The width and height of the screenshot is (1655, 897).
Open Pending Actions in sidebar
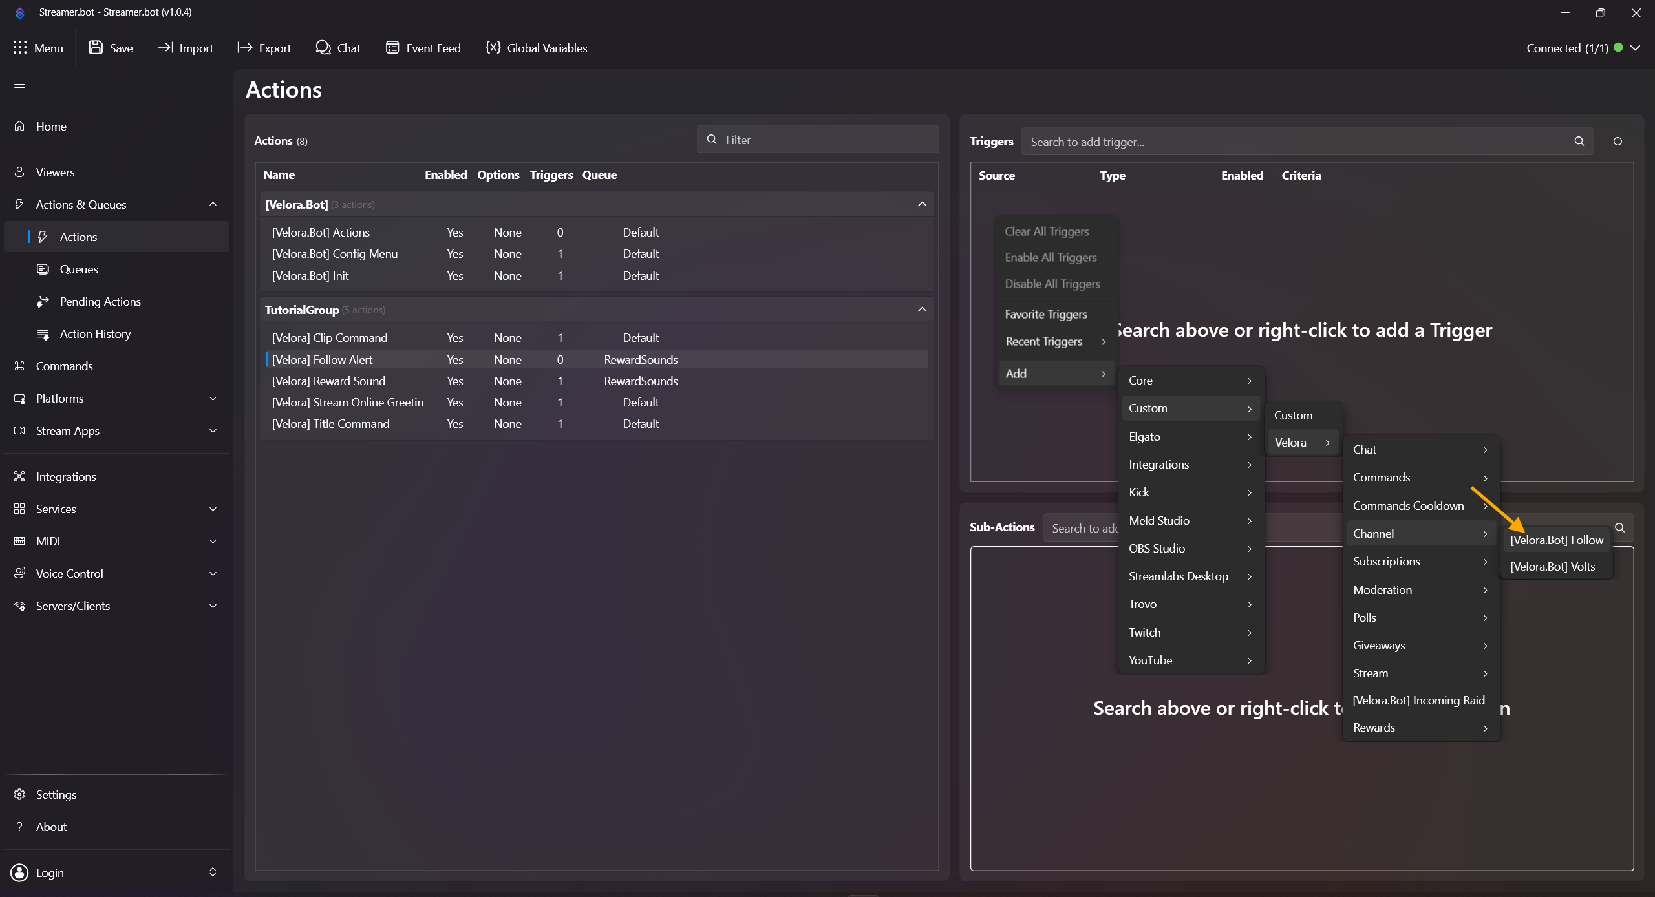tap(100, 302)
